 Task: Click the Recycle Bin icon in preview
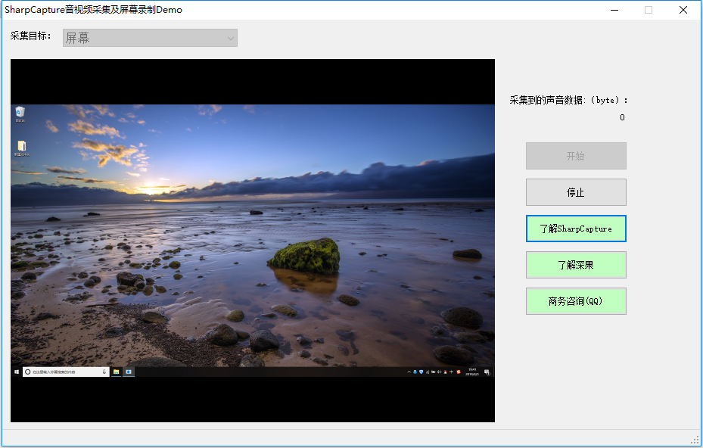(x=20, y=114)
